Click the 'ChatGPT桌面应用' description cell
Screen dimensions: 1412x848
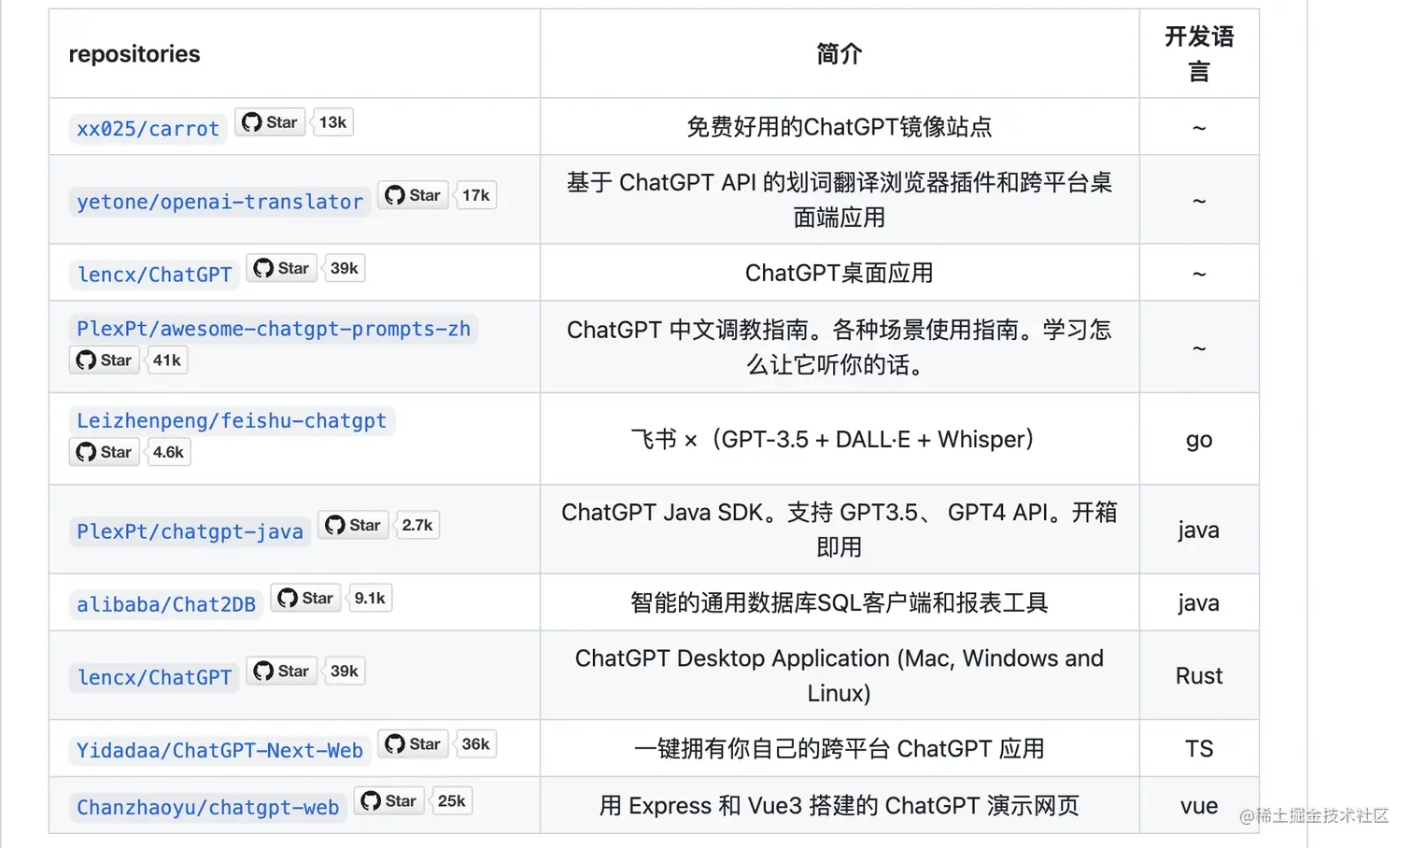click(x=839, y=273)
